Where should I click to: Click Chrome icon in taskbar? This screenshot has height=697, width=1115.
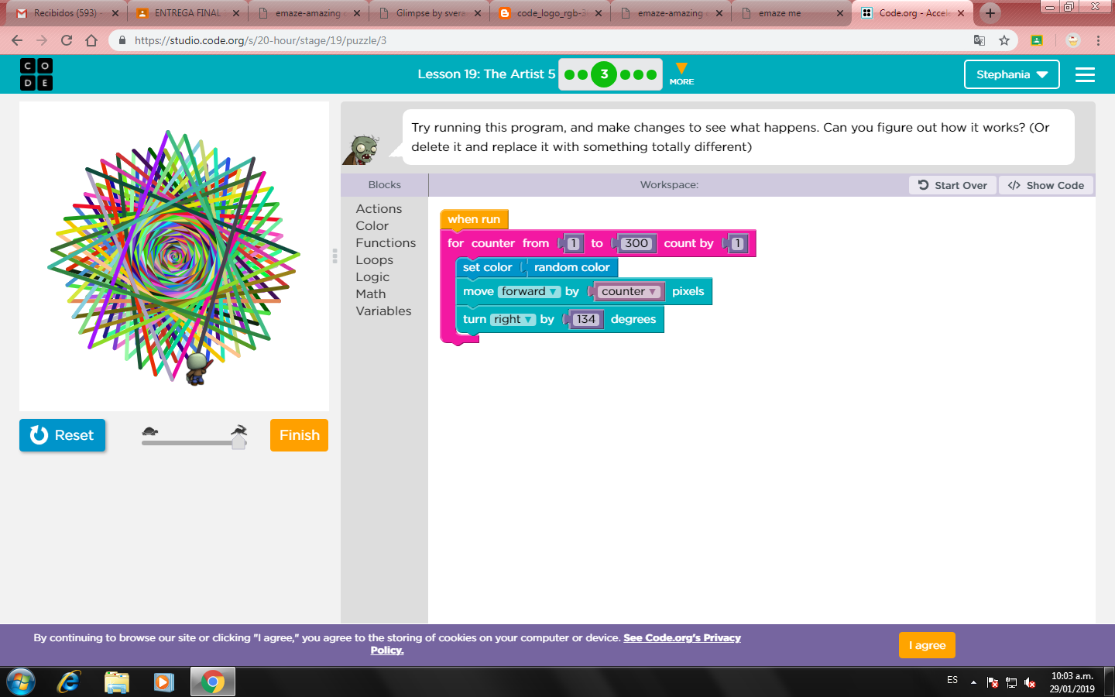click(x=212, y=682)
